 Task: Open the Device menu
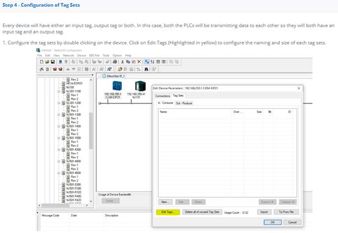pyautogui.click(x=82, y=55)
